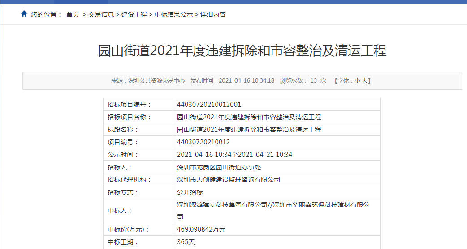Click 招标项目名称 value cell

(277, 117)
